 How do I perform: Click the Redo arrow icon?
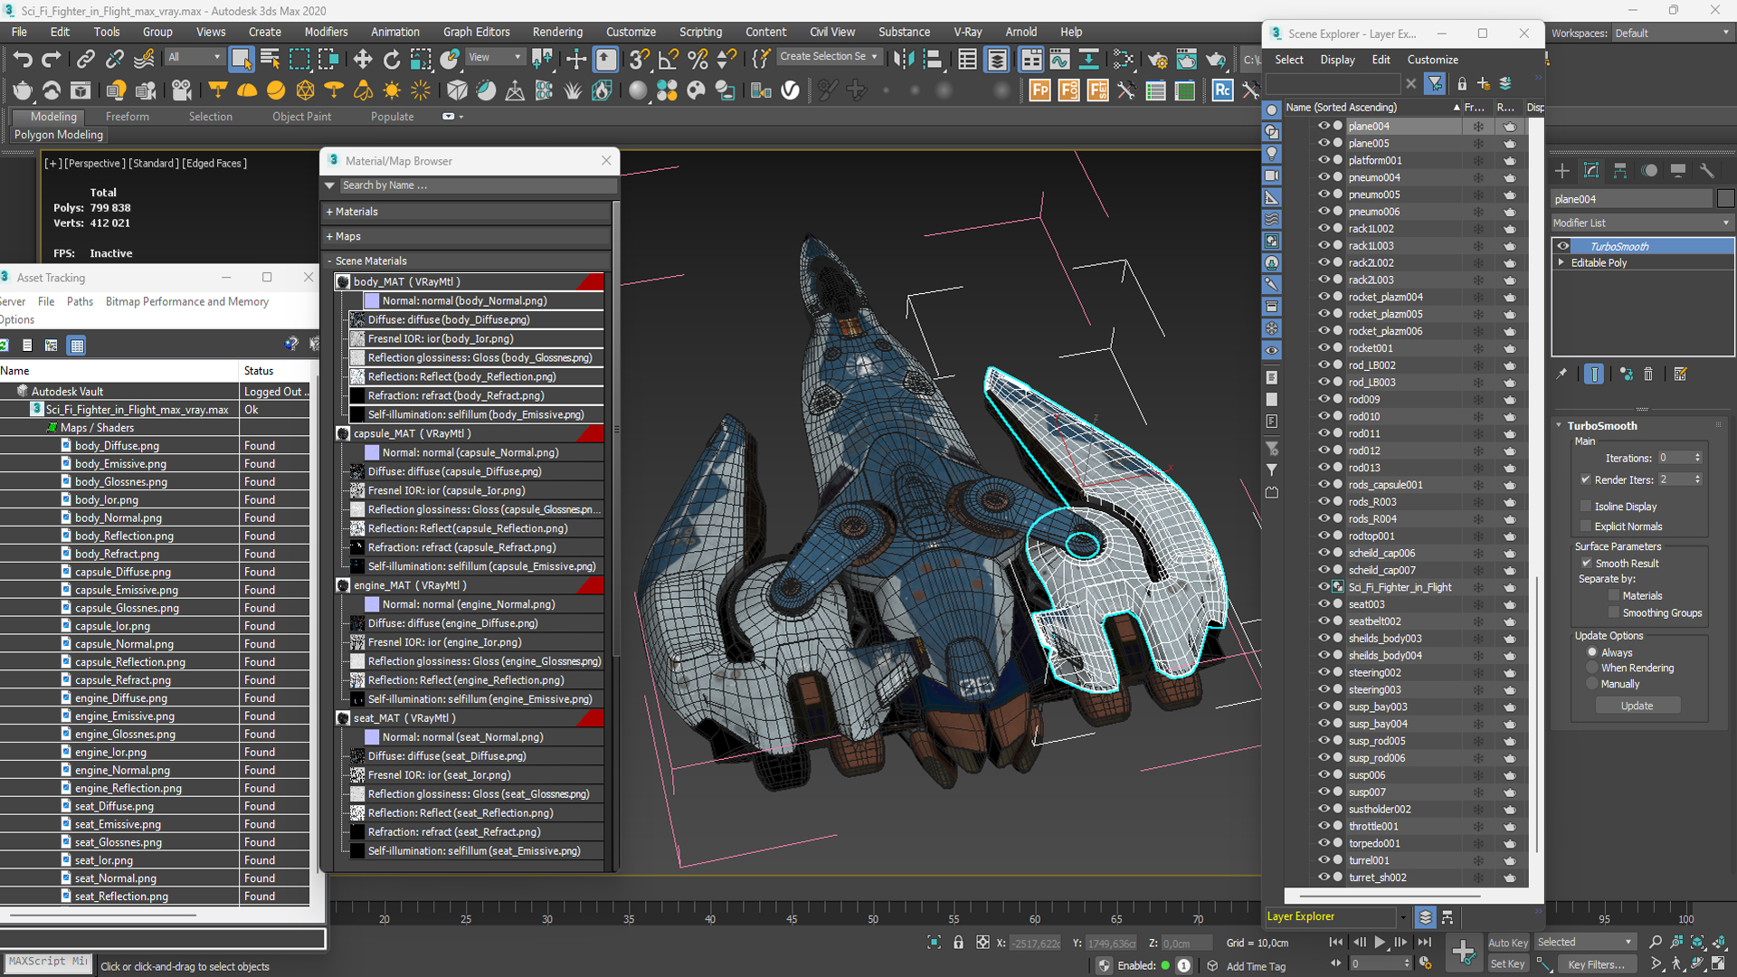pyautogui.click(x=52, y=60)
